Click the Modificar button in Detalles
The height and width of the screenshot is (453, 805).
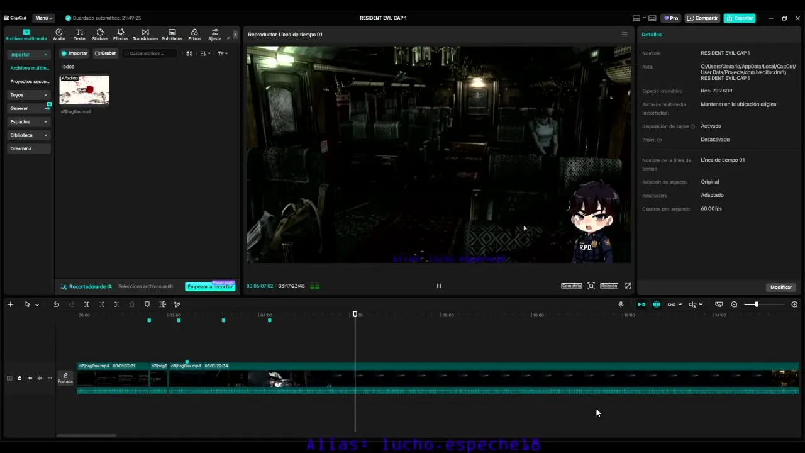coord(781,287)
